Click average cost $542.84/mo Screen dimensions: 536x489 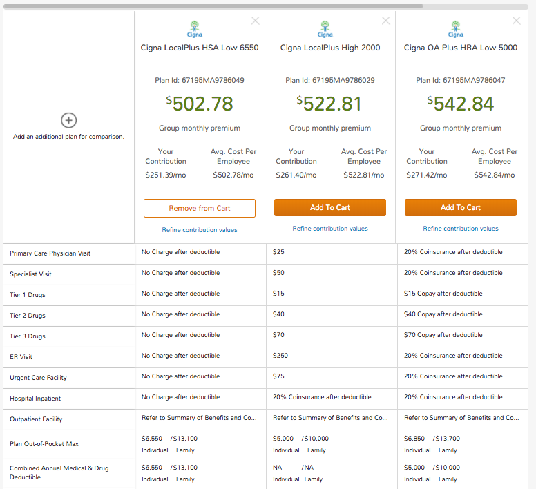[495, 175]
